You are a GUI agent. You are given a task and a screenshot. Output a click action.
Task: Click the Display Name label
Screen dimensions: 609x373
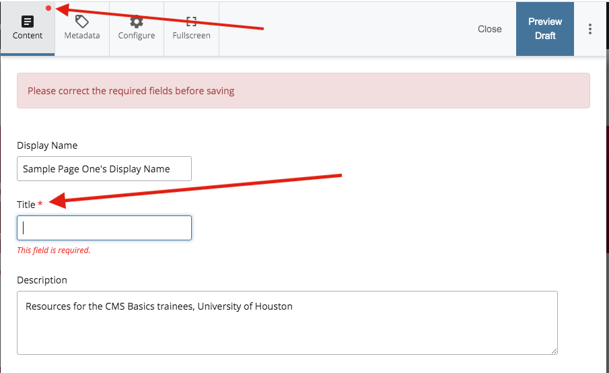click(47, 145)
